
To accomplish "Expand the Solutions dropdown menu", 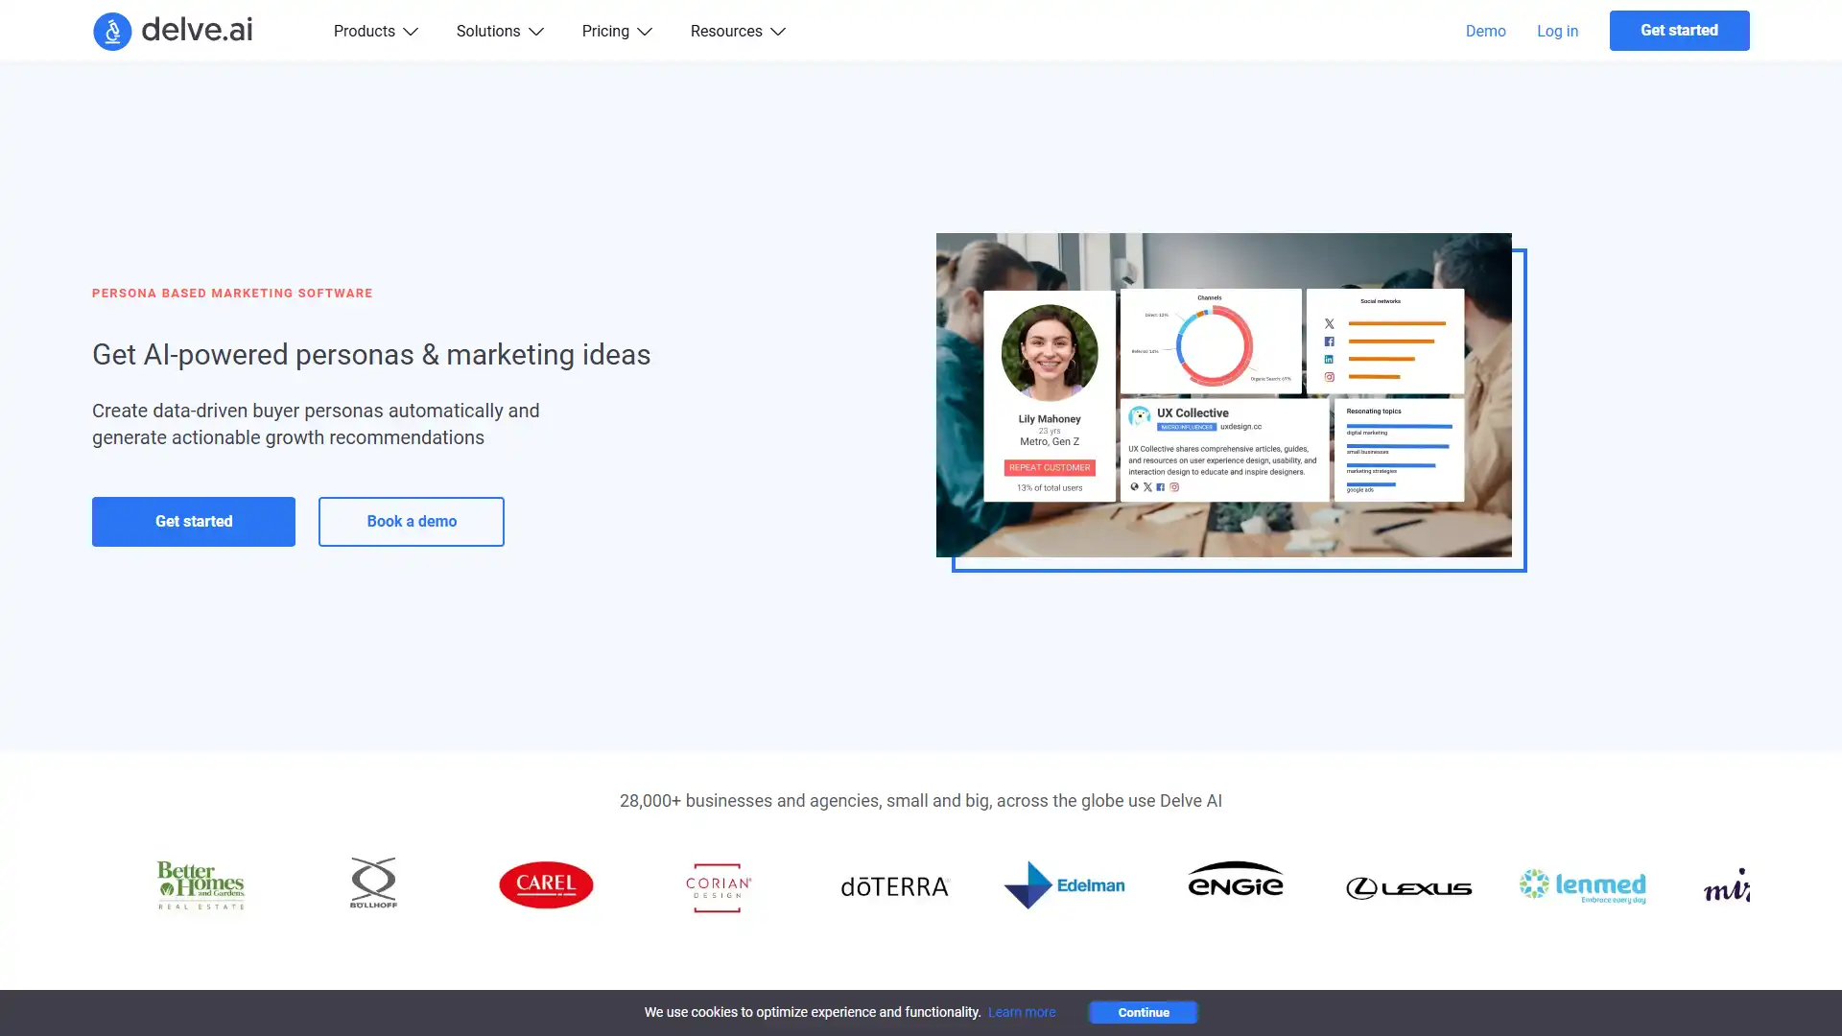I will [497, 29].
